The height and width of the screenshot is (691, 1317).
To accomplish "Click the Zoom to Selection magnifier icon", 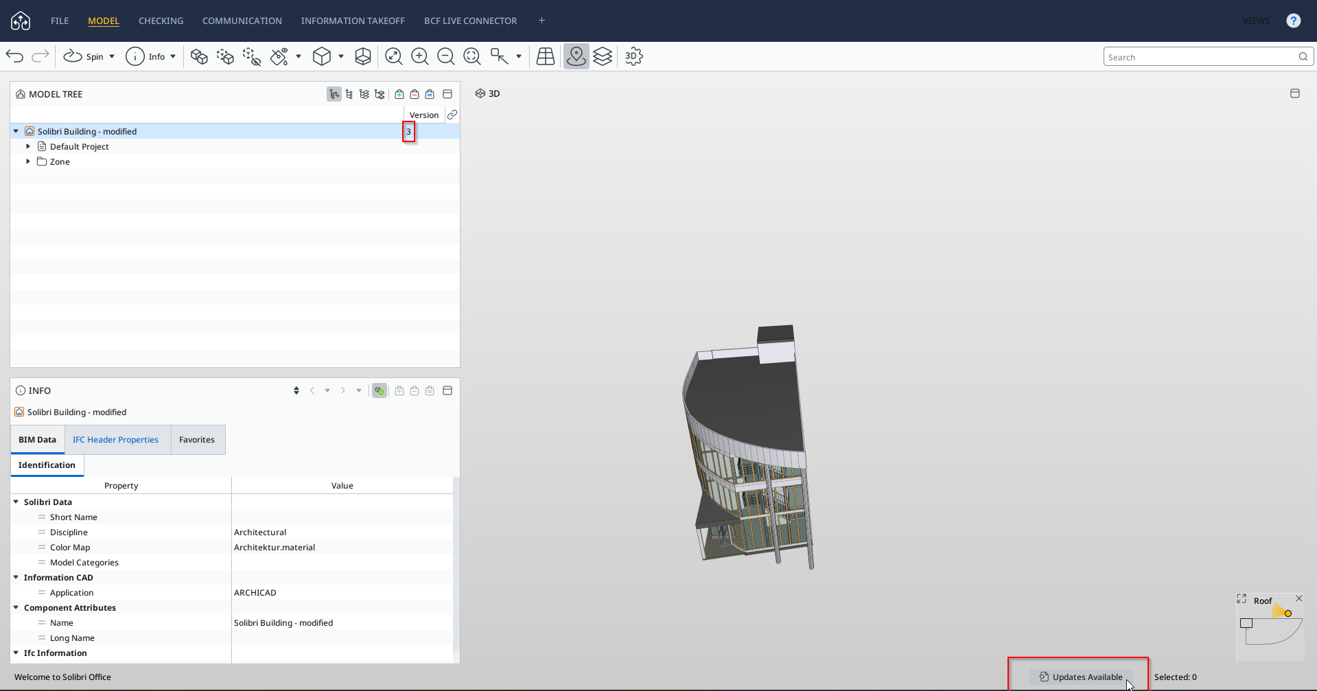I will coord(472,56).
